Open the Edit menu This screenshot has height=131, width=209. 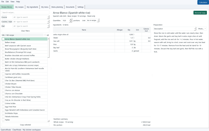point(7,2)
